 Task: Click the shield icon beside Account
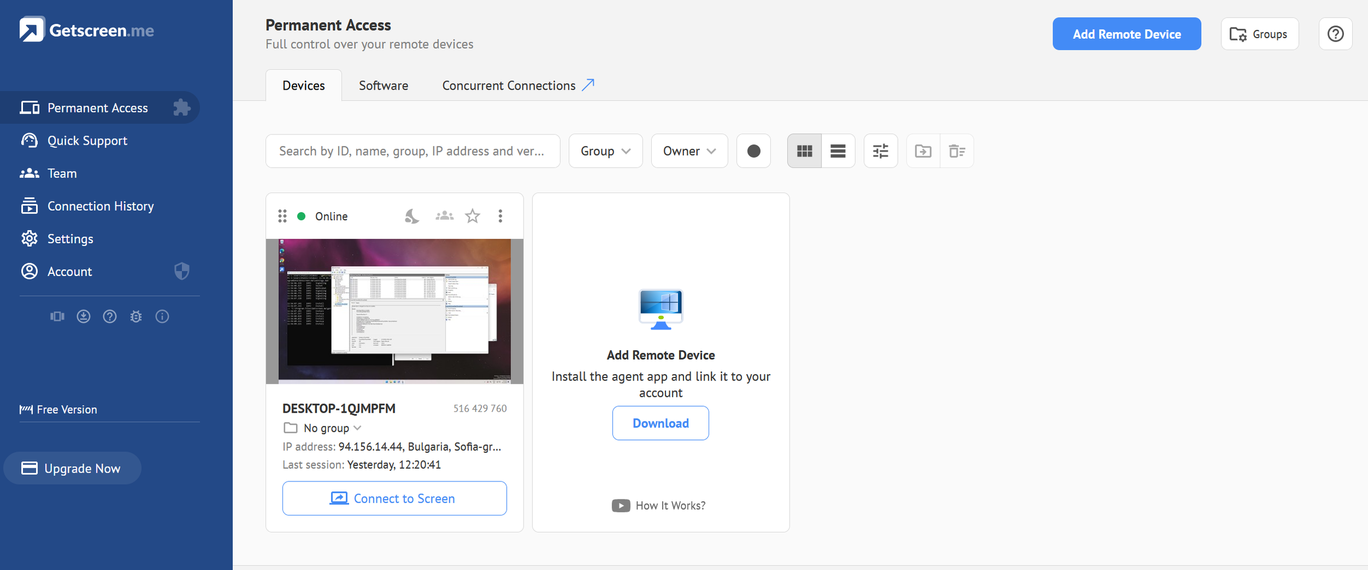pyautogui.click(x=182, y=271)
